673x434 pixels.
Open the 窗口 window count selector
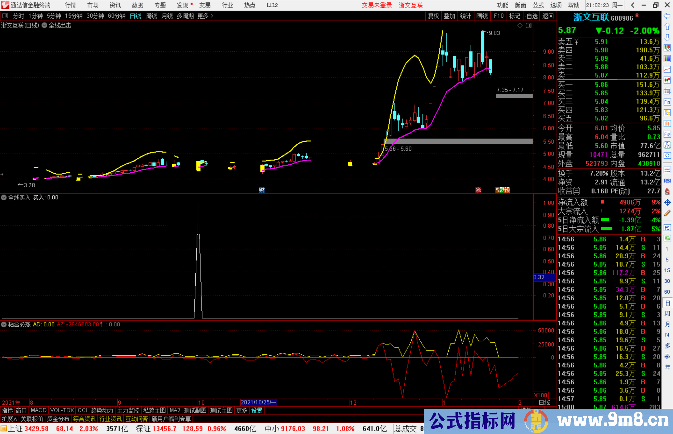point(21,410)
